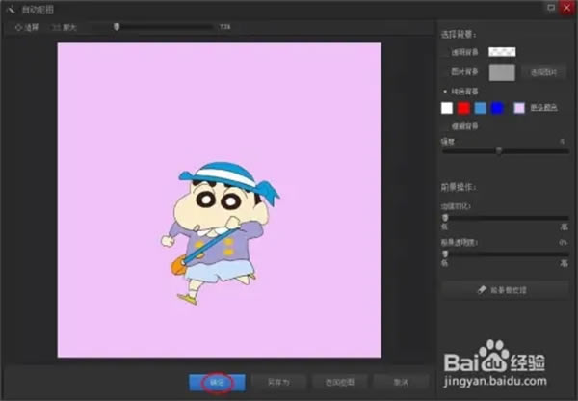Click the cartoon character in the preview canvas

pyautogui.click(x=221, y=233)
